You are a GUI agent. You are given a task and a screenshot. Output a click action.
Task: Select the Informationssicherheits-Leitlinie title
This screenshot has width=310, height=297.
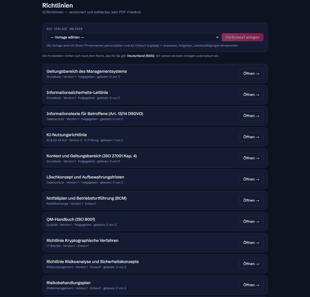click(77, 93)
